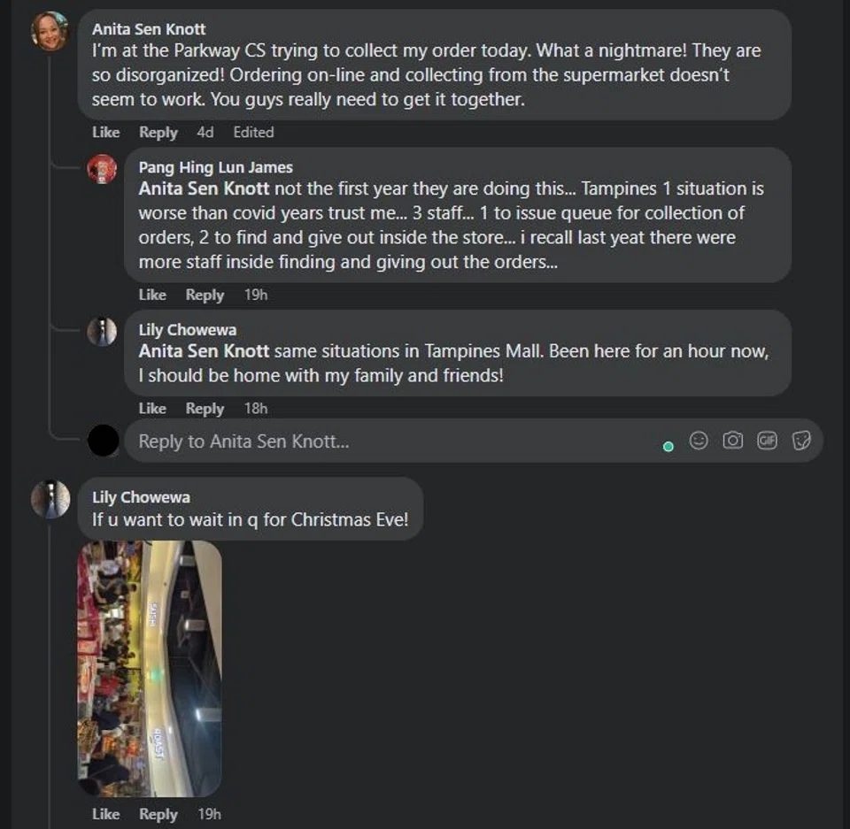The height and width of the screenshot is (829, 850).
Task: Reply to Lily Chowewa's Tampines Mall comment
Action: (205, 409)
